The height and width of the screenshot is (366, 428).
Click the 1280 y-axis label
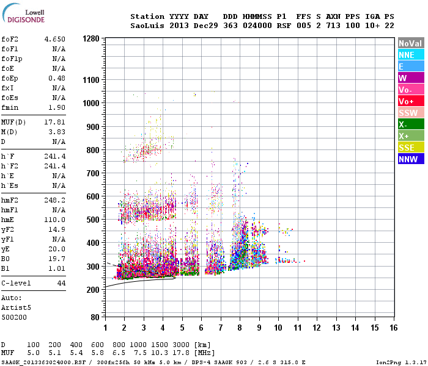(x=91, y=38)
